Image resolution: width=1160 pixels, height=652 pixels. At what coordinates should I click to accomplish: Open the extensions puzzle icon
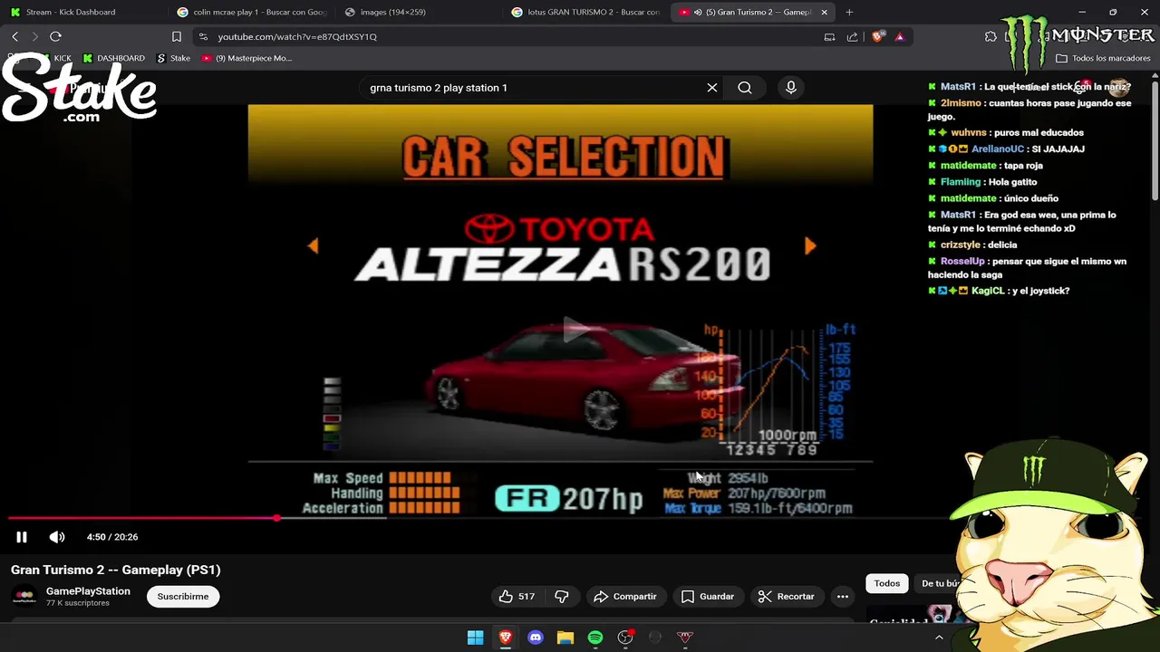(x=991, y=36)
